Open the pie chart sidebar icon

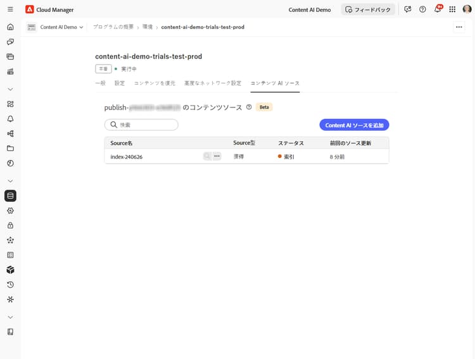pyautogui.click(x=10, y=163)
